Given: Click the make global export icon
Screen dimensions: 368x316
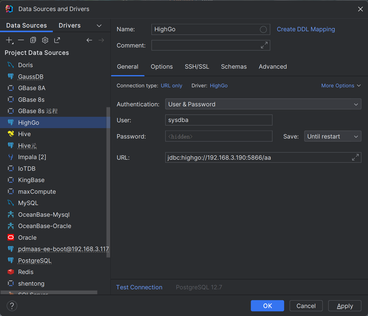Looking at the screenshot, I should tap(57, 40).
